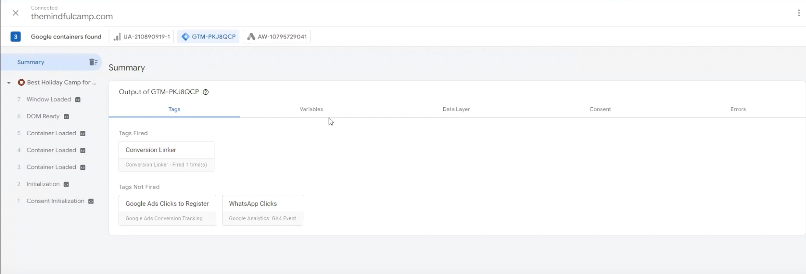Click the code icon for event 3 Container Loaded
The height and width of the screenshot is (274, 806).
pos(83,168)
